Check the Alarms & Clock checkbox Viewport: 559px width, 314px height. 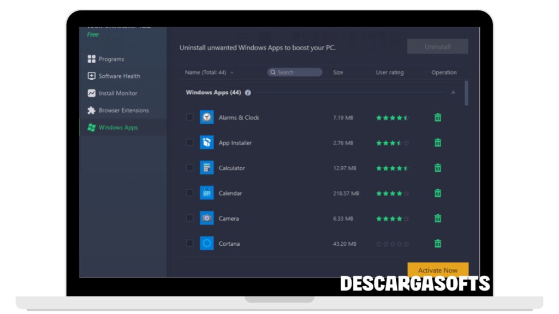click(189, 117)
